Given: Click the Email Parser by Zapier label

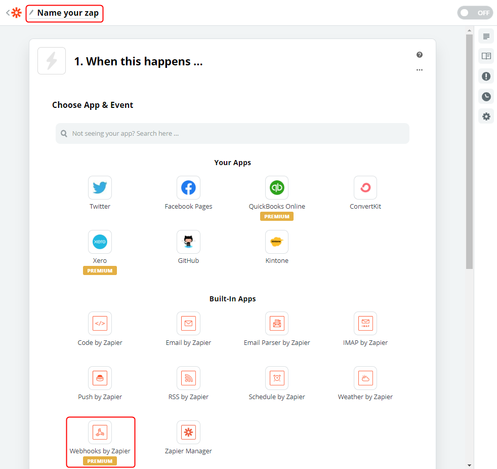Looking at the screenshot, I should click(277, 343).
